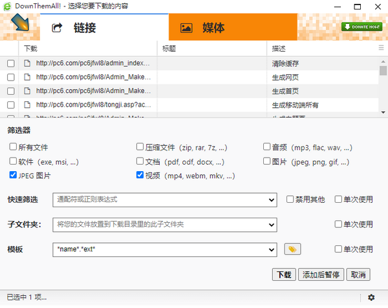Click the tongji.asp URL text
The height and width of the screenshot is (308, 388).
[93, 105]
